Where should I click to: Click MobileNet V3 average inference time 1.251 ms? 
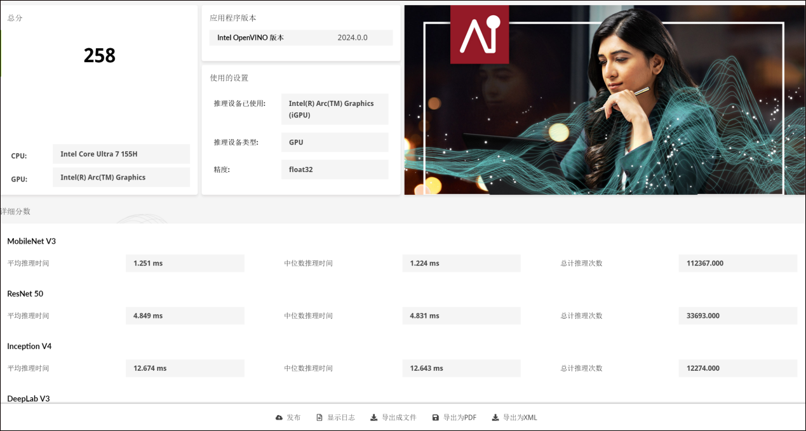185,263
